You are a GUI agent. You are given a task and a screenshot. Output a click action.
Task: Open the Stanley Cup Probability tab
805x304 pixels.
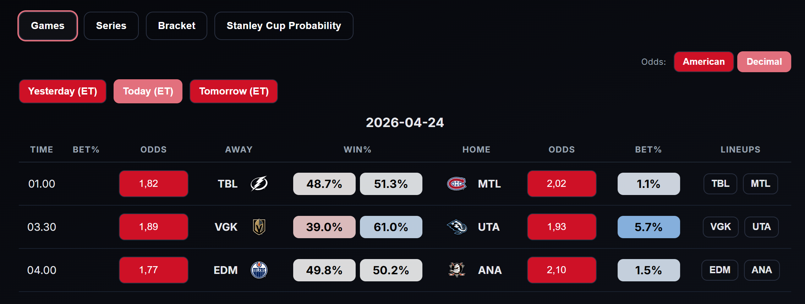(284, 26)
